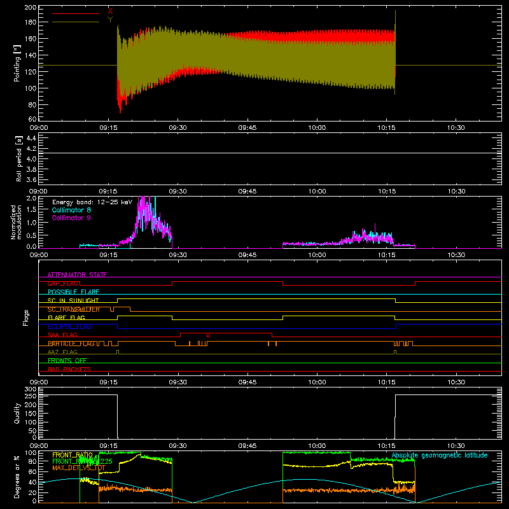The height and width of the screenshot is (509, 509).
Task: Click the green FRONTS_OFF label
Action: pos(67,361)
